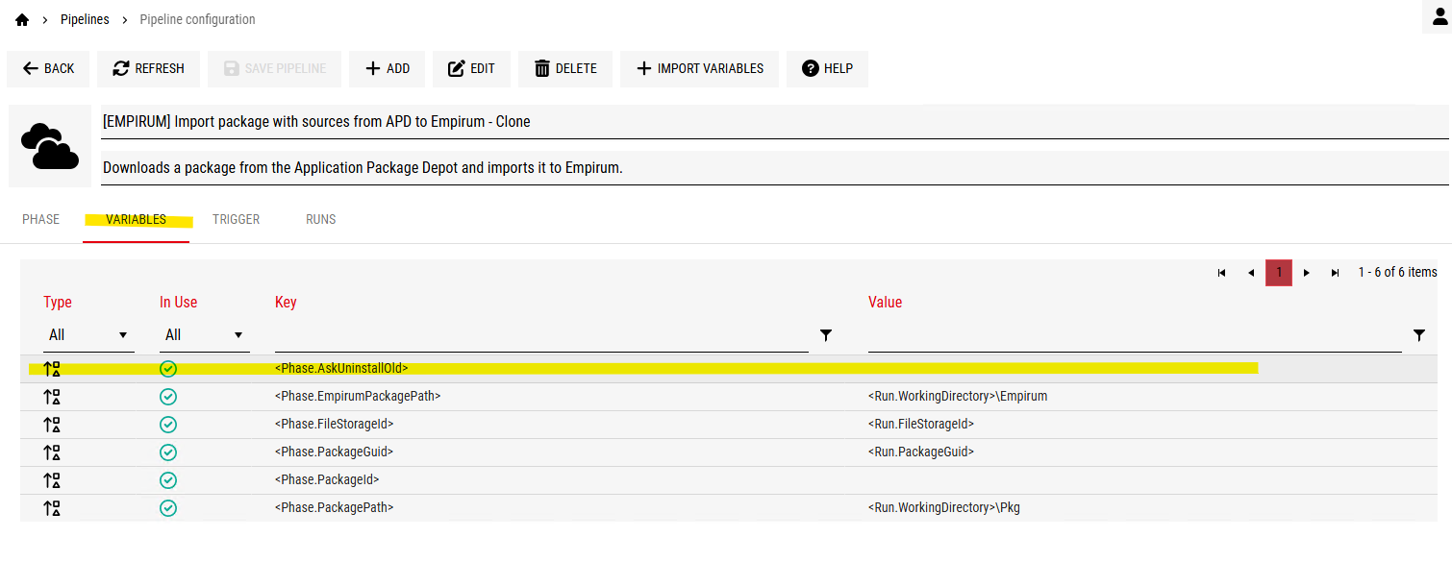1452x562 pixels.
Task: Click the next page arrow
Action: coord(1307,273)
